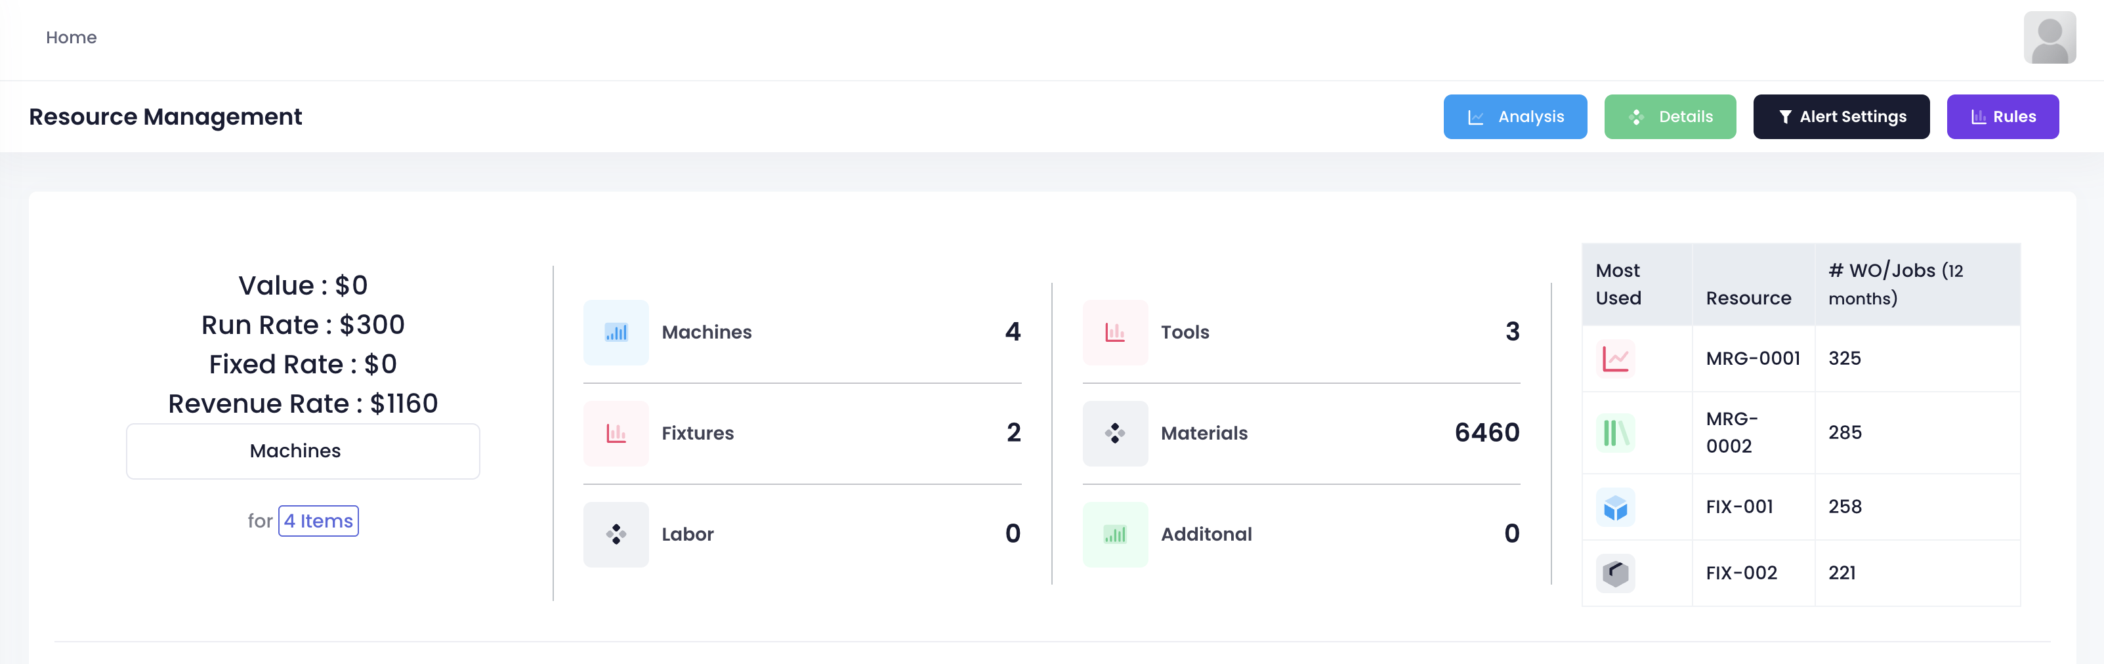Open the Details view
Screen dimensions: 2104x664
(x=1670, y=117)
